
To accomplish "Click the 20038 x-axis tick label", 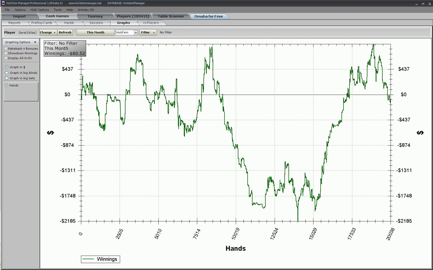I will (x=390, y=234).
